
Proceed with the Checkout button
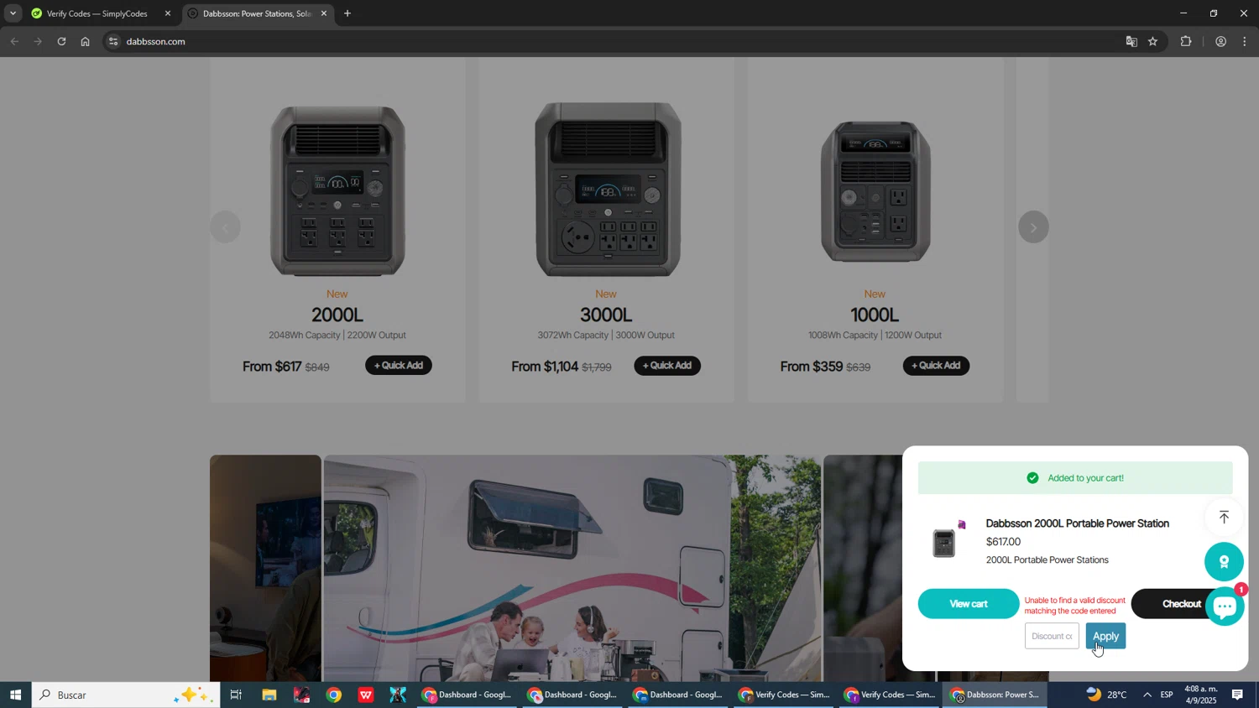[x=1181, y=604]
